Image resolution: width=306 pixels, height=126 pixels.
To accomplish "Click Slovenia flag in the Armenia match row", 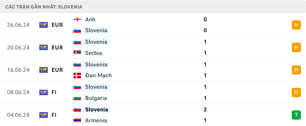I will point(77,109).
